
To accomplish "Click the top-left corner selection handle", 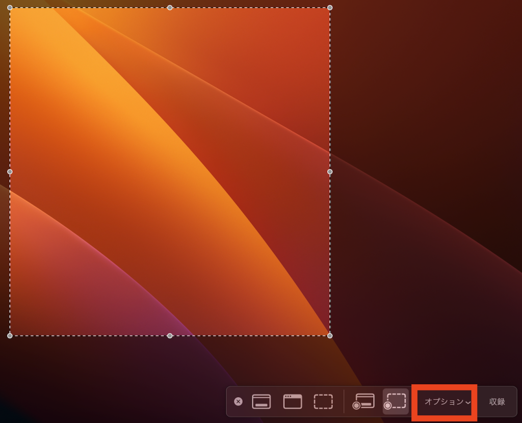I will [10, 8].
